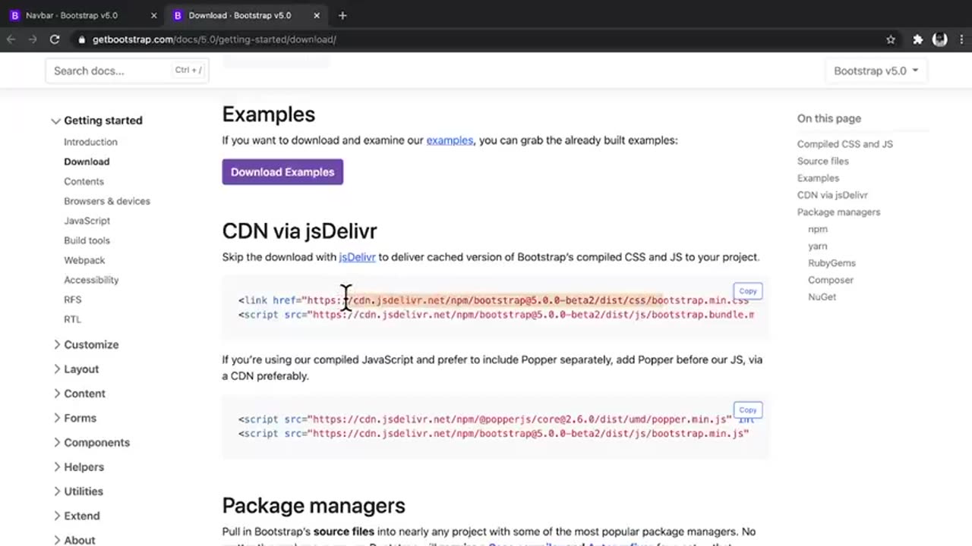Expand the Layout section
The image size is (972, 546).
75,369
